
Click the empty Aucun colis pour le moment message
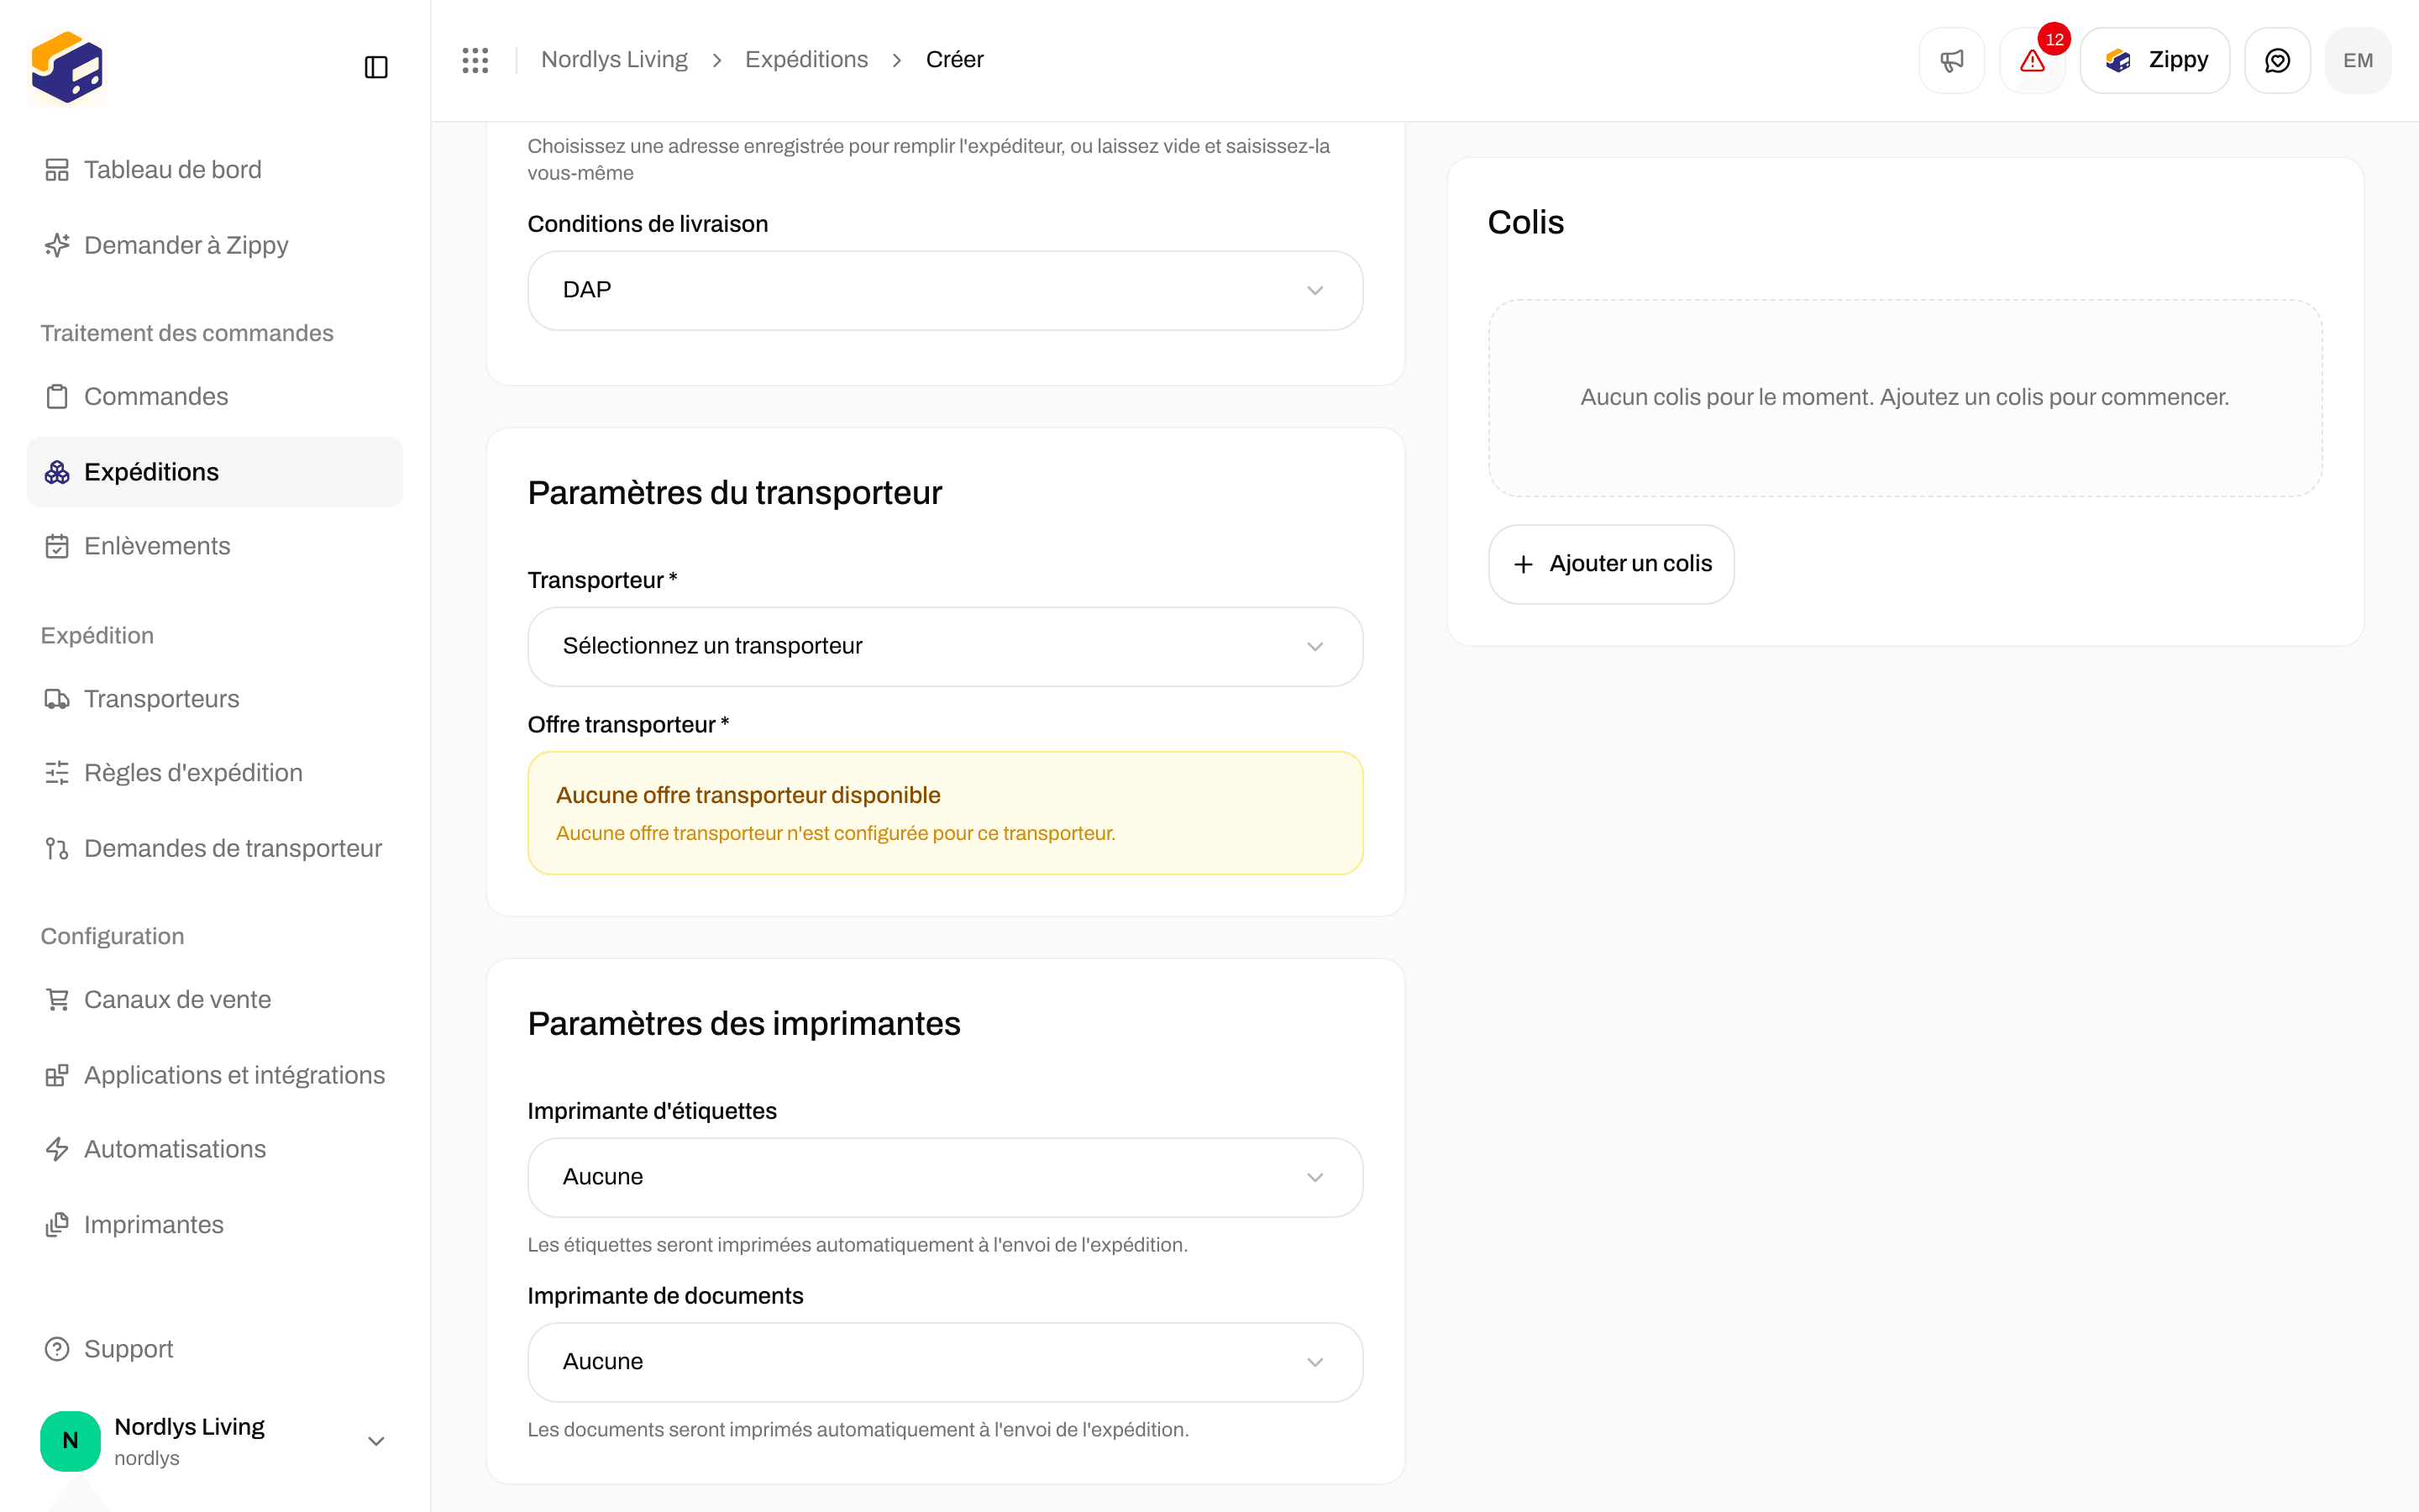(1904, 397)
